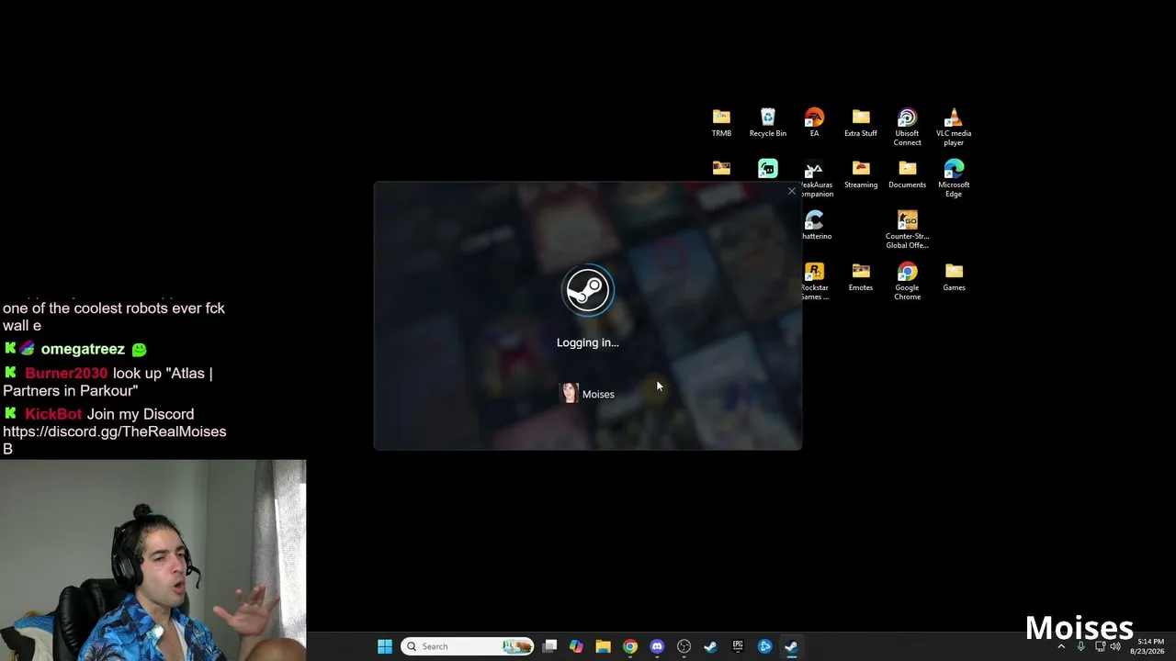
Task: Click the volume speaker tray icon
Action: pos(1115,646)
